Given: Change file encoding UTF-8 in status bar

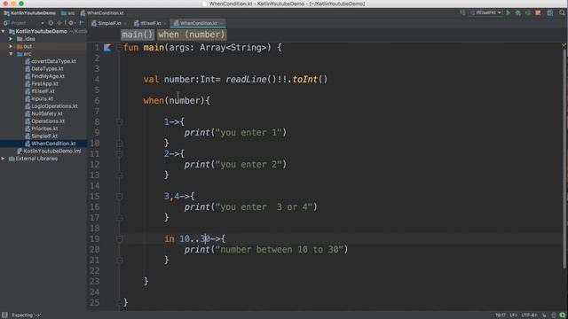Looking at the screenshot, I should 529,315.
